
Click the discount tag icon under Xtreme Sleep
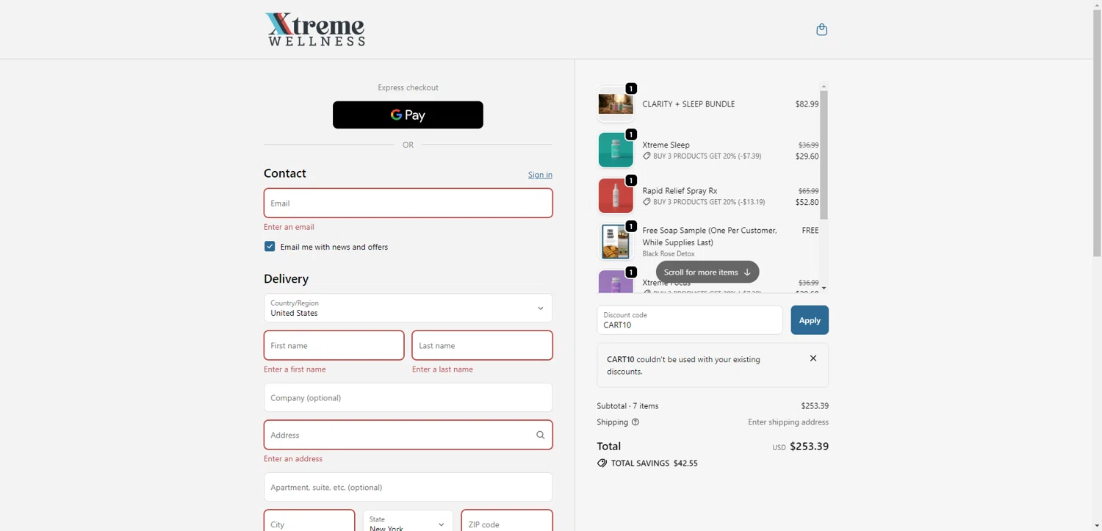pyautogui.click(x=647, y=156)
